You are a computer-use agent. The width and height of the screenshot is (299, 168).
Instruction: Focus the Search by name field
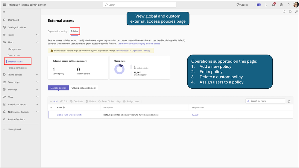pos(265,101)
